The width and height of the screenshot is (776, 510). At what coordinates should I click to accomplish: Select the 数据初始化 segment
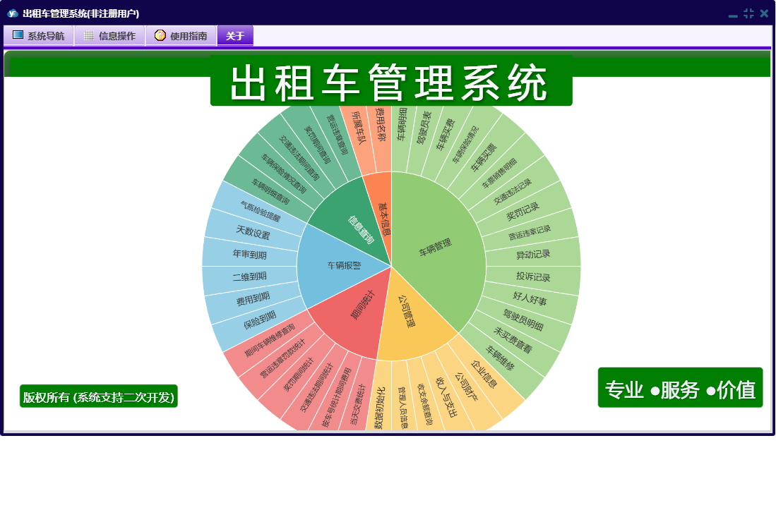[x=379, y=408]
